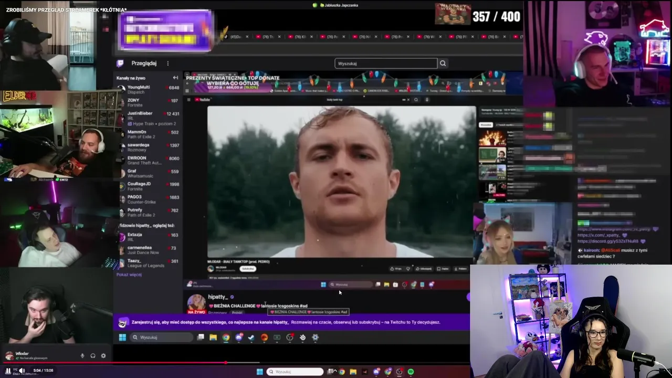Open the Extazja recommended channel

(x=149, y=237)
